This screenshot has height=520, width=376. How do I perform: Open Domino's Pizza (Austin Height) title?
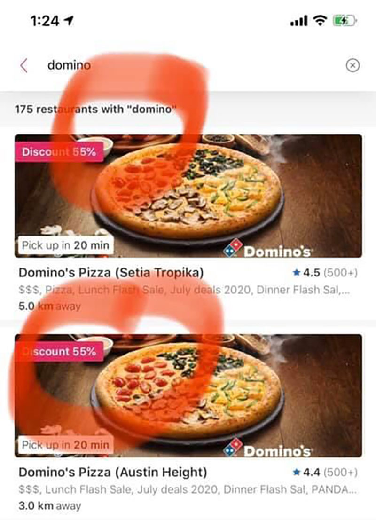click(113, 472)
